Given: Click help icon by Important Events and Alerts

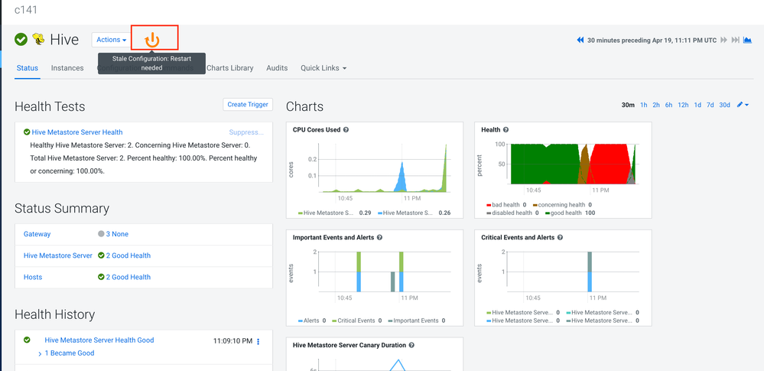Looking at the screenshot, I should tap(379, 238).
